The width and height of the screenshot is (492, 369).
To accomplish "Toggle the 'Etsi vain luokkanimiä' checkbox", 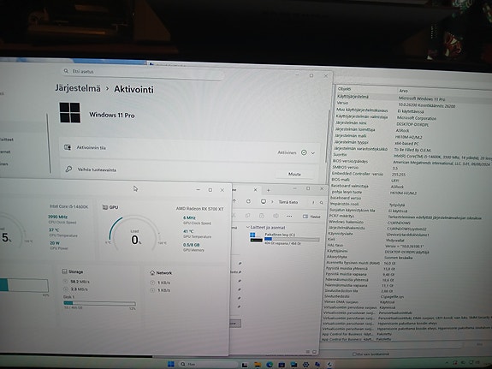I will click(354, 354).
